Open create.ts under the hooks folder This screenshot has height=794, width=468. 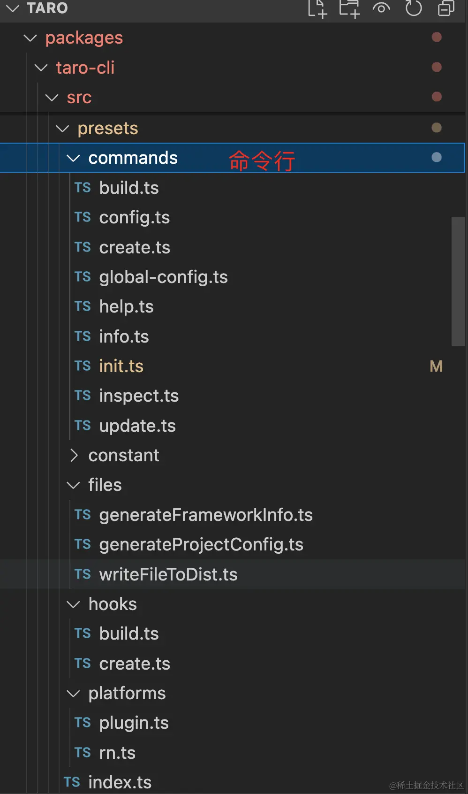pyautogui.click(x=135, y=664)
